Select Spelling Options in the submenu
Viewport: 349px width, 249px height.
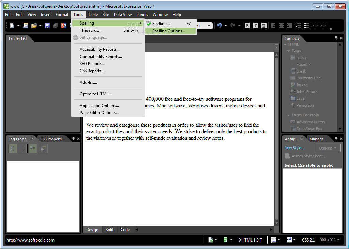point(170,31)
